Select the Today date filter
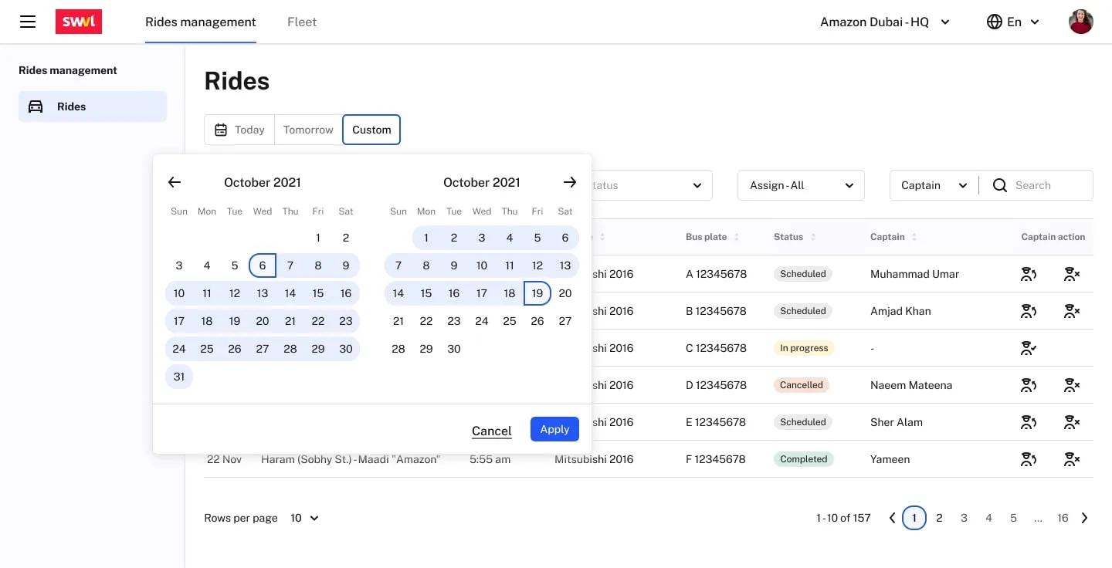Screen dimensions: 1112x568 239,130
